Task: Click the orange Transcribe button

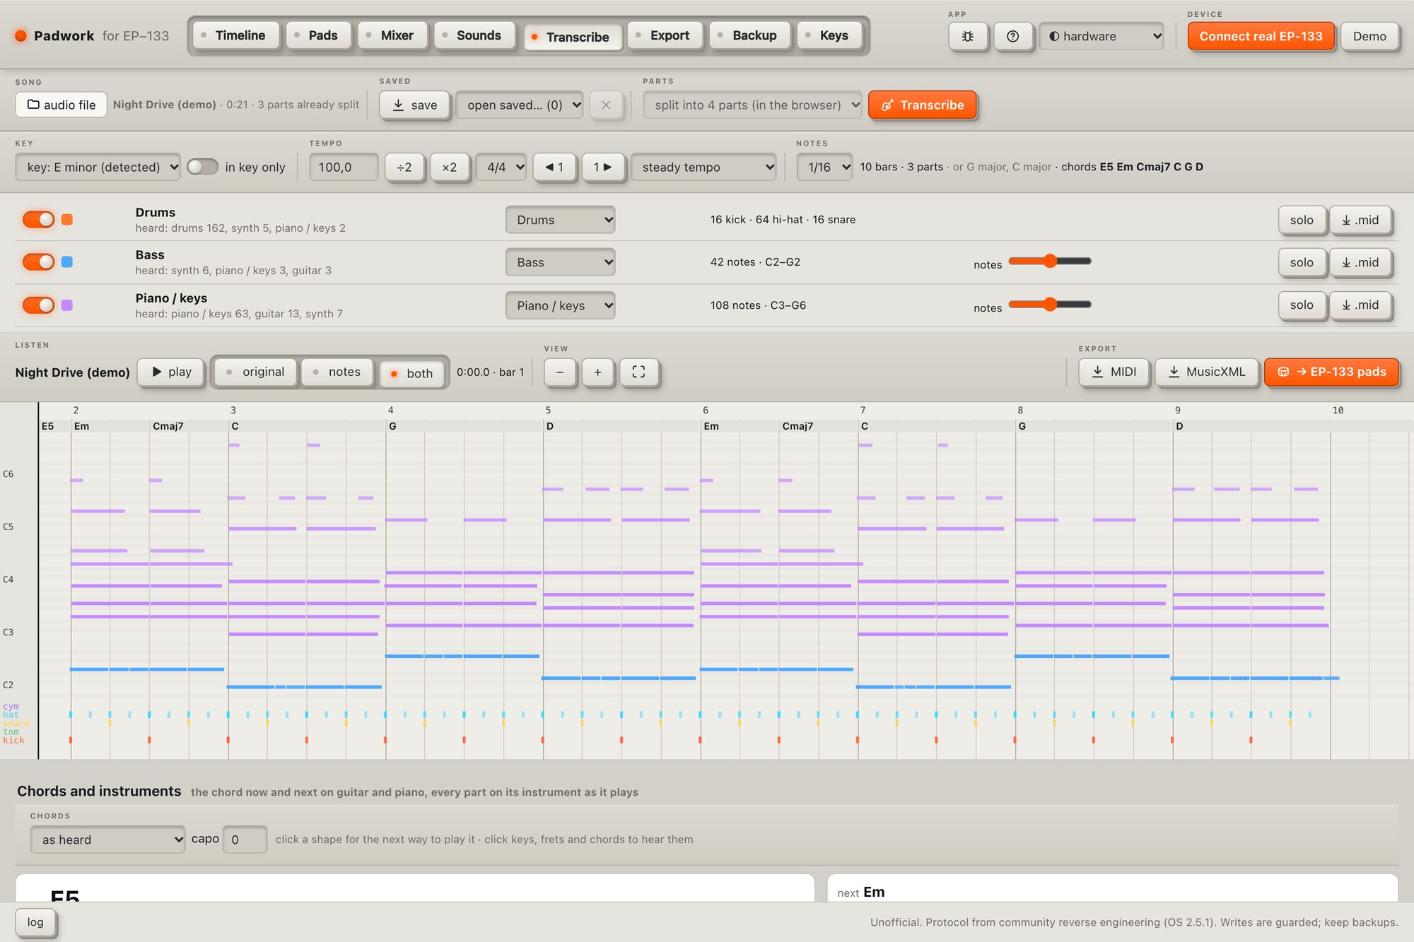Action: click(922, 105)
